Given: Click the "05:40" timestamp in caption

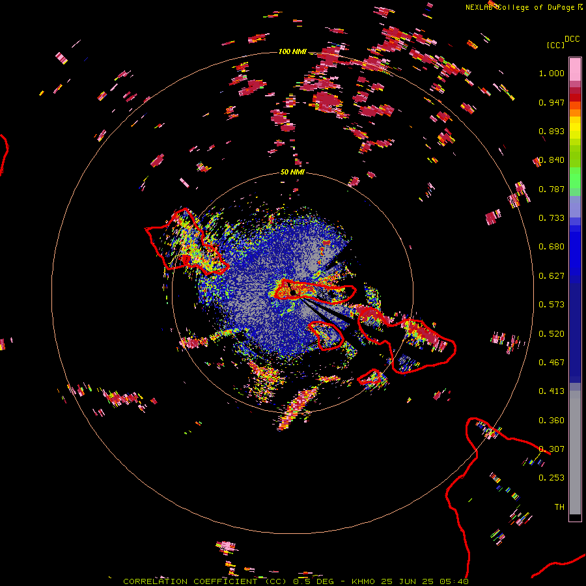Looking at the screenshot, I should 454,581.
